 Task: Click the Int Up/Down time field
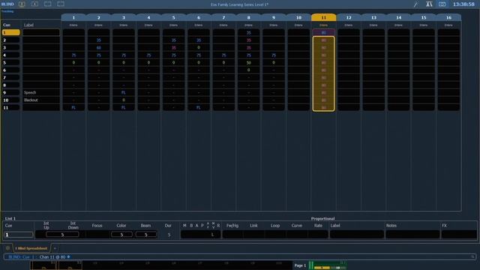tap(62, 235)
